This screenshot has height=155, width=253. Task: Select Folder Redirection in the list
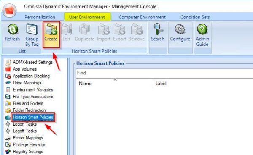point(30,110)
